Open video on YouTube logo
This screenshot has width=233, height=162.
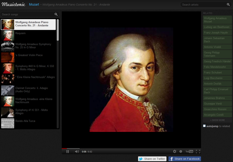click(189, 151)
